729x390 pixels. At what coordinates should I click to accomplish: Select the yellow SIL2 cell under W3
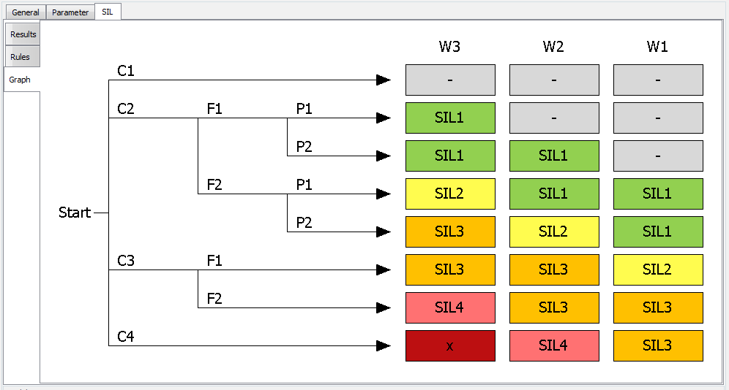tap(450, 194)
